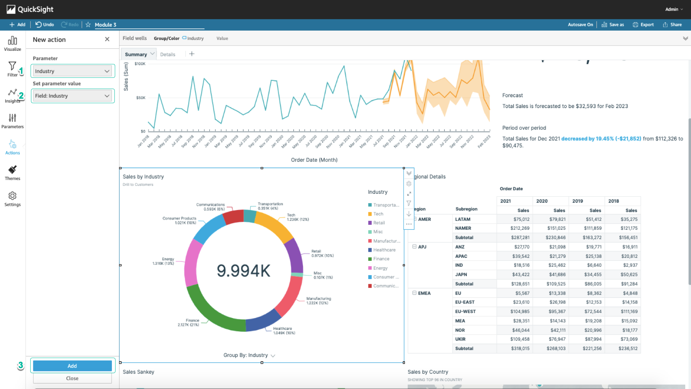Screen dimensions: 691x389
Task: Collapse the donut visual on-visual menu
Action: point(409,173)
